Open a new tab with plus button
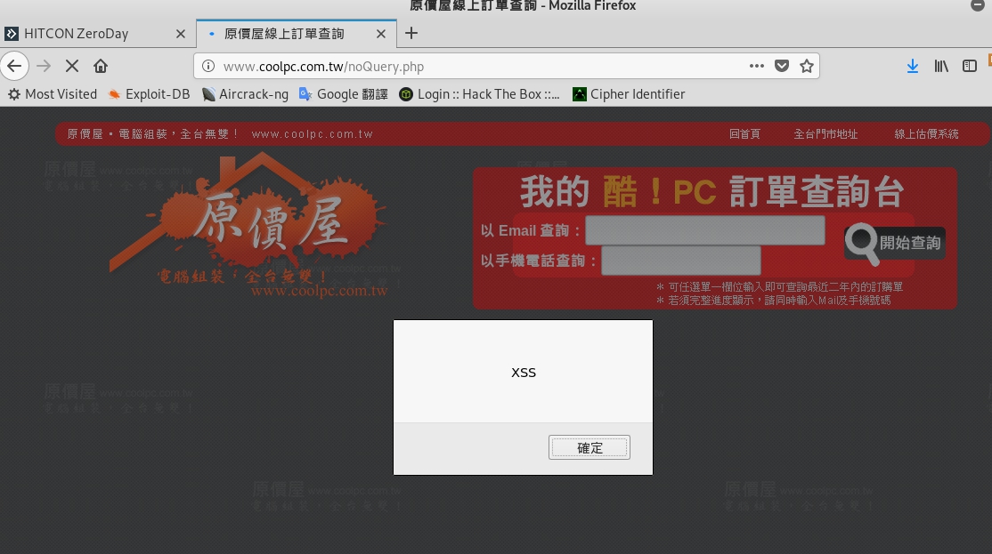 coord(411,33)
